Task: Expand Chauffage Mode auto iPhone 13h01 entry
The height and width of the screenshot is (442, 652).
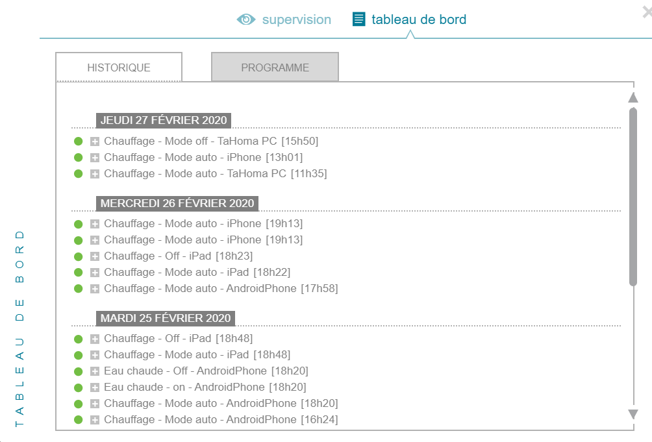Action: coord(95,158)
